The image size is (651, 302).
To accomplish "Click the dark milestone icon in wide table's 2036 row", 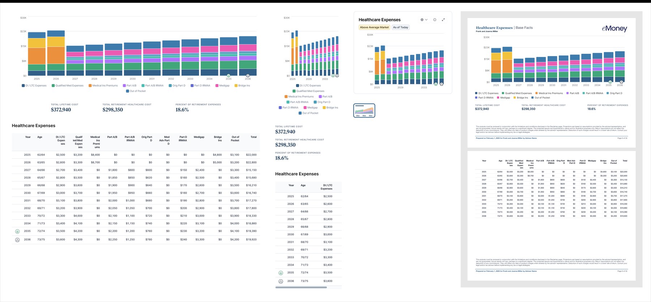I will 17,240.
